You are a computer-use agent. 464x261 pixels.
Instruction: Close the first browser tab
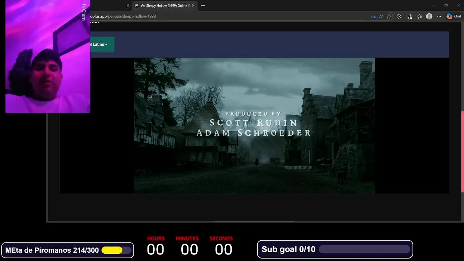coord(128,5)
